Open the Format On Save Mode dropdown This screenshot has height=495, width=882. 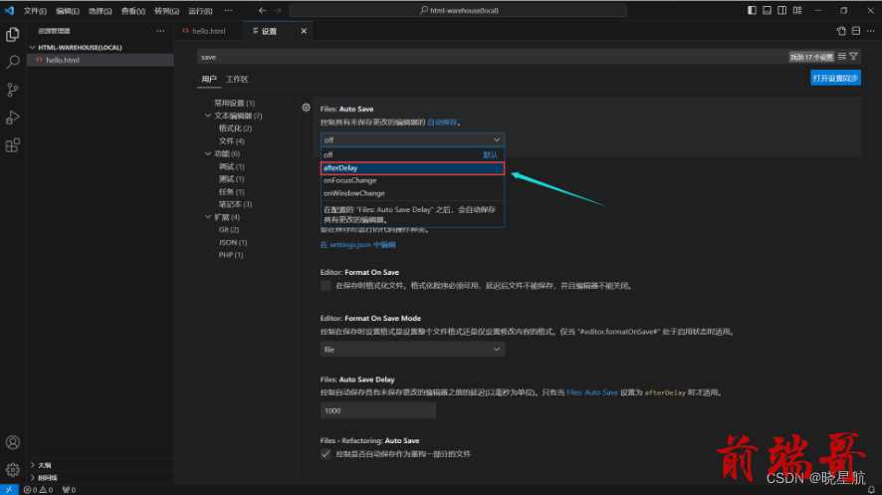point(412,350)
